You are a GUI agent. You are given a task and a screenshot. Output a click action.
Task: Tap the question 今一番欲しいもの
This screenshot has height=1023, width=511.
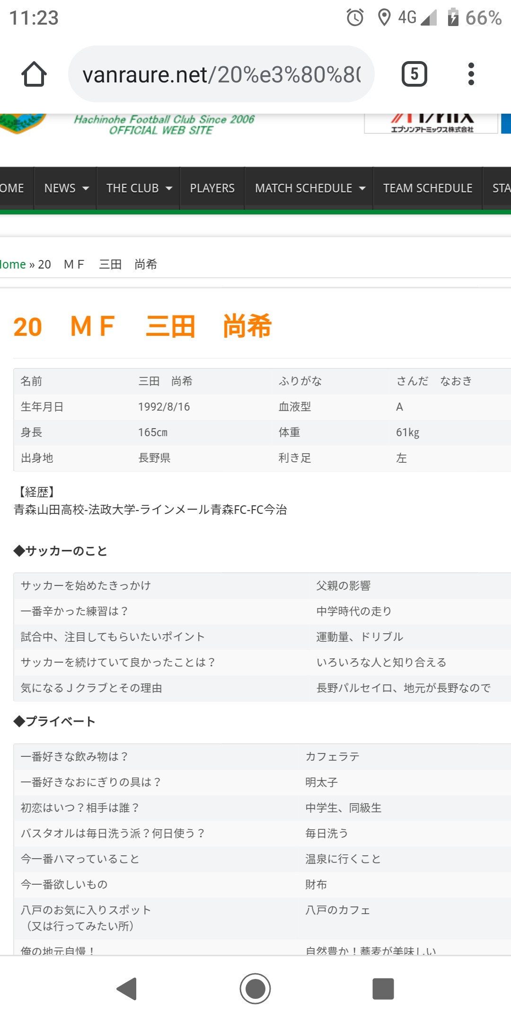coord(64,885)
